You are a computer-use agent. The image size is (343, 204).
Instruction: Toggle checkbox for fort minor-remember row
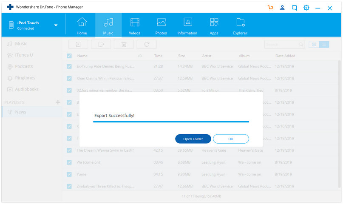pos(69,90)
